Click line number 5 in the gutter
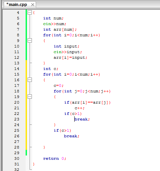This screenshot has height=171, width=160. tap(18, 18)
